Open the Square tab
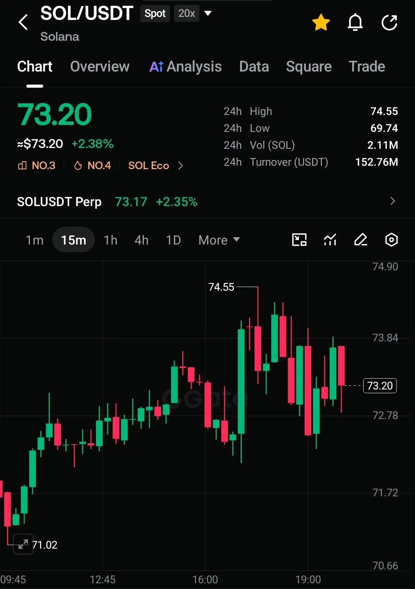 click(x=309, y=67)
